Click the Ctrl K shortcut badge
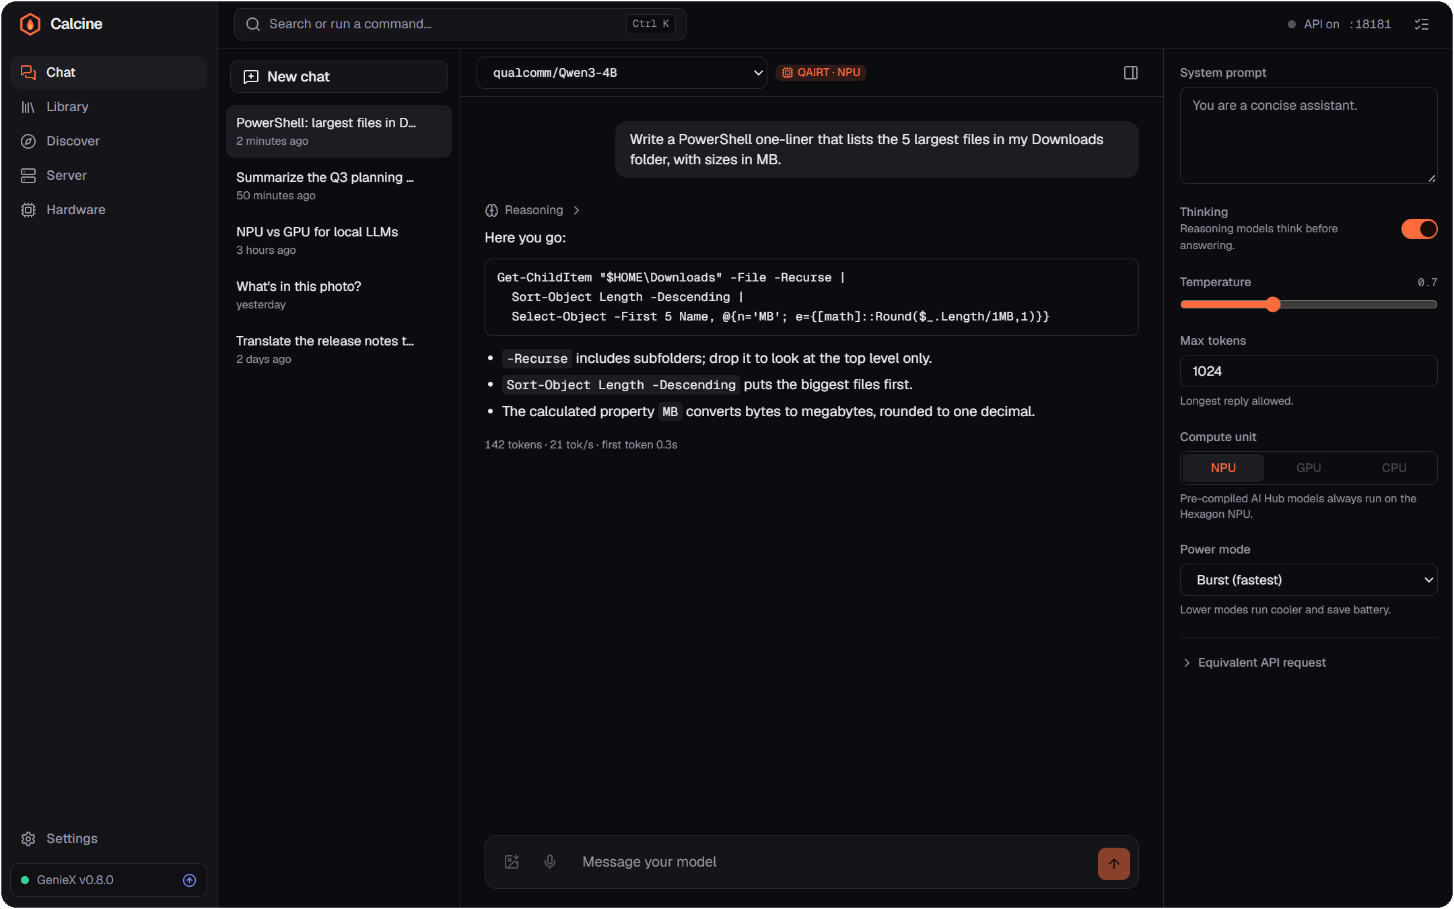Viewport: 1454px width, 909px height. [x=650, y=24]
